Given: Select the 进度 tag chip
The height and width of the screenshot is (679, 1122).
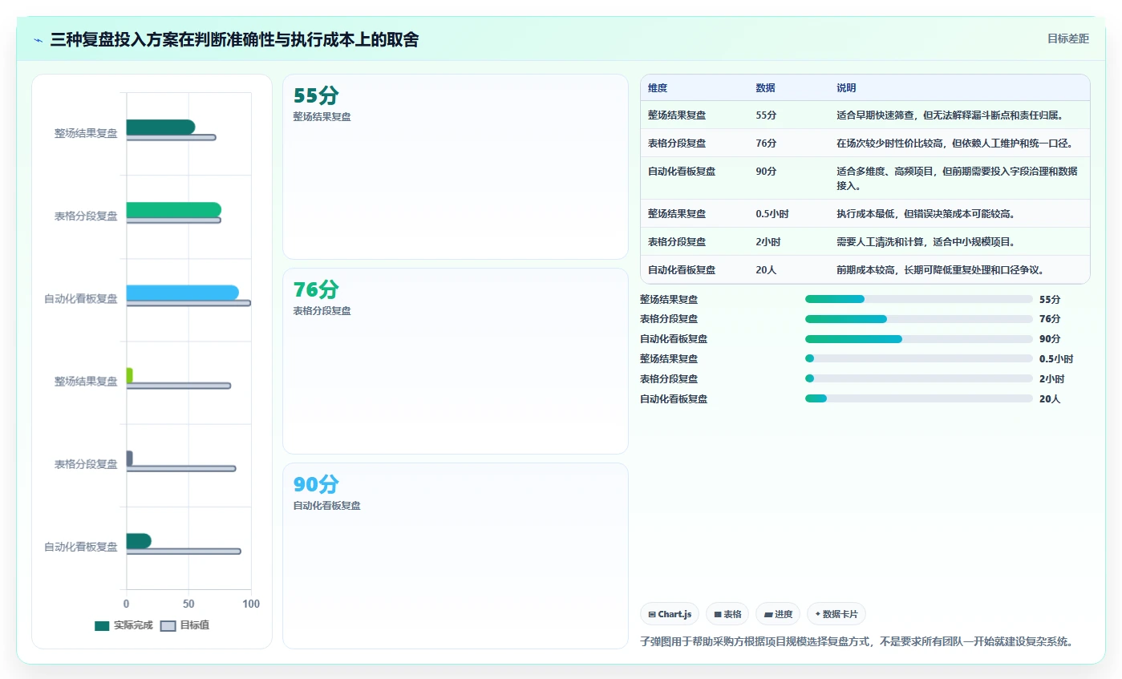Looking at the screenshot, I should [x=778, y=614].
